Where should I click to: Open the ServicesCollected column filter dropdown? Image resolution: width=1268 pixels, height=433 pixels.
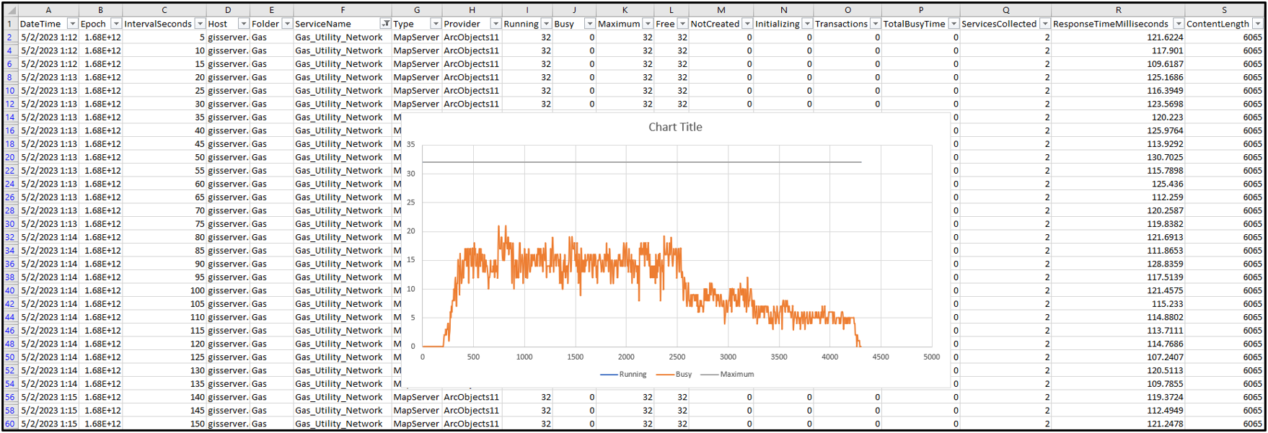coord(1045,24)
